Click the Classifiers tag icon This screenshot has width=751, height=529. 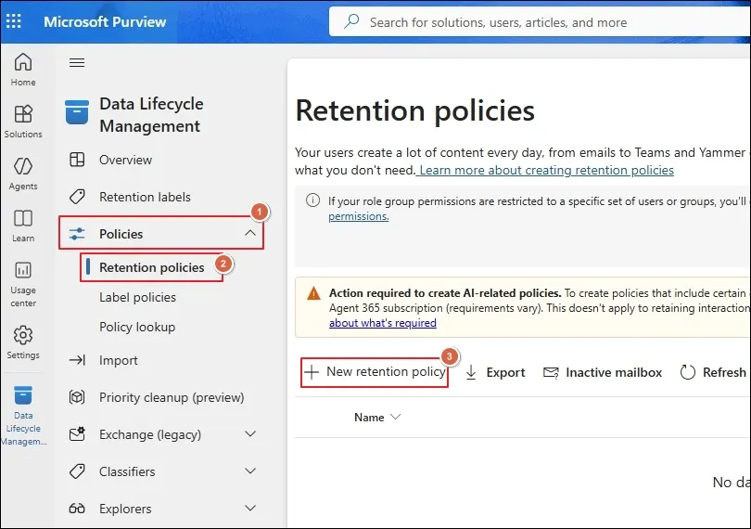point(77,471)
